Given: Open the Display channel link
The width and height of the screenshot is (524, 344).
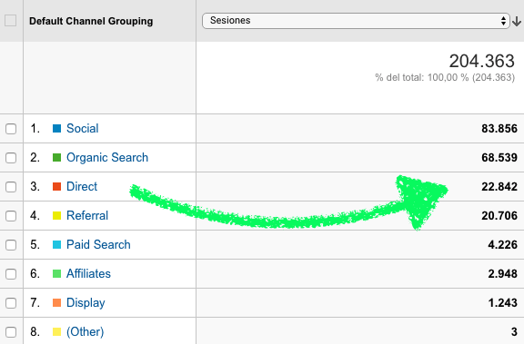Looking at the screenshot, I should click(x=86, y=302).
